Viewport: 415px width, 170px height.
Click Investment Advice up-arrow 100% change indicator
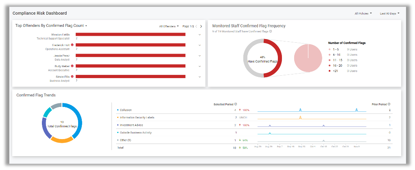(x=244, y=125)
